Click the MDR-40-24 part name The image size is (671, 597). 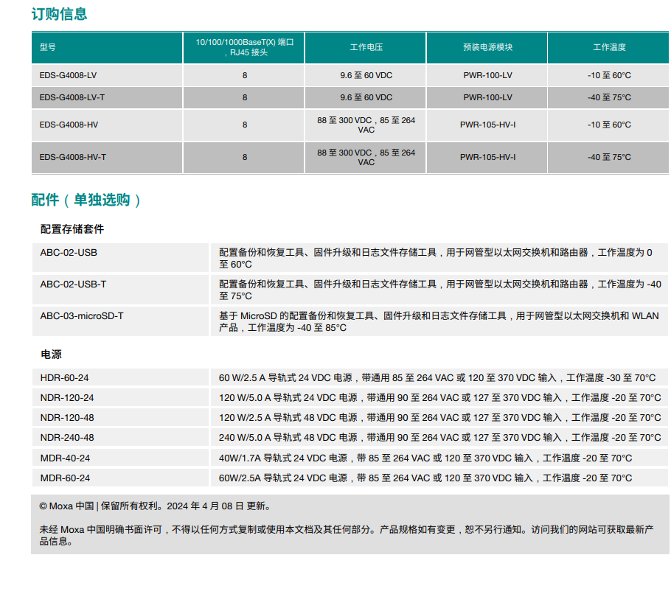pos(65,458)
